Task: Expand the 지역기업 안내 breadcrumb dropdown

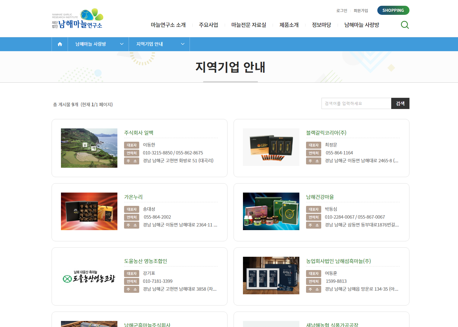Action: pos(159,44)
